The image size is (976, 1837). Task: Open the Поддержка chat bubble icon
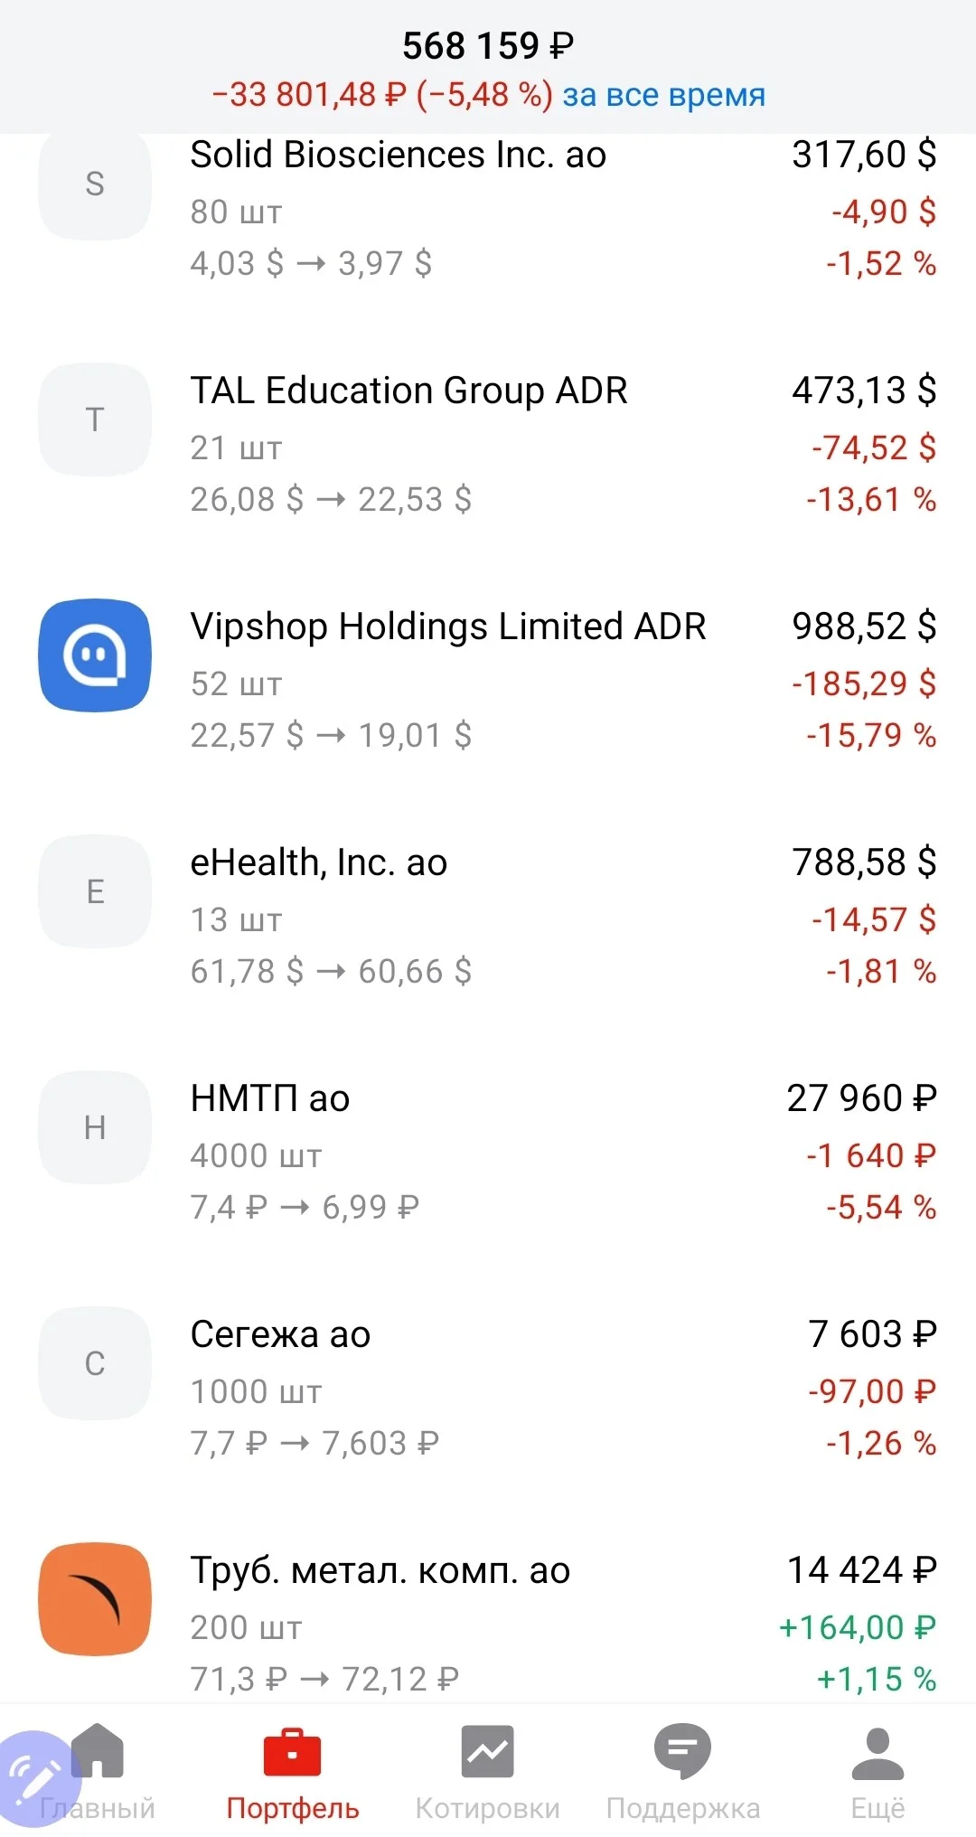(682, 1752)
